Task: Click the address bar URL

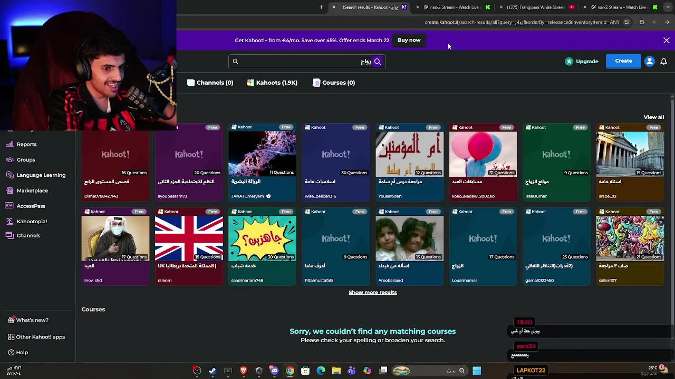Action: (522, 22)
